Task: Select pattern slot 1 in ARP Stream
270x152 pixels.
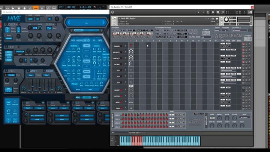Action: pos(114,34)
